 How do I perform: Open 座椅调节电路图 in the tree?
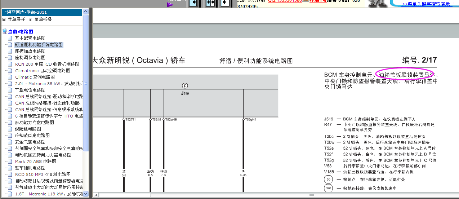(x=30, y=58)
